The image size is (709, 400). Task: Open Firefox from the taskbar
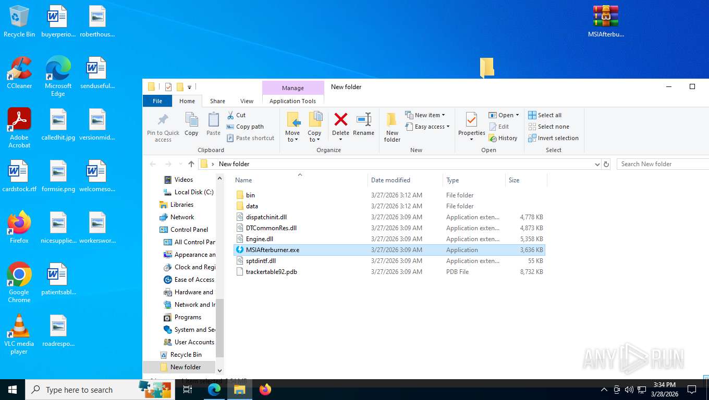click(265, 390)
